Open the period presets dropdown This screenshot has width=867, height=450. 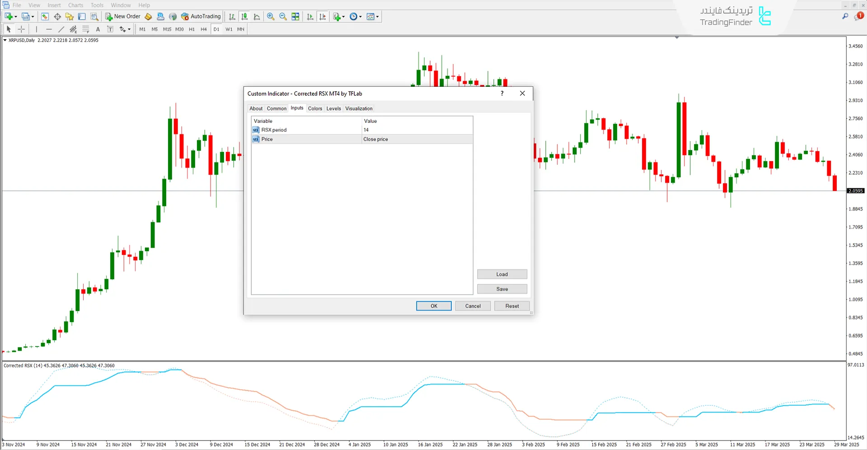(360, 16)
